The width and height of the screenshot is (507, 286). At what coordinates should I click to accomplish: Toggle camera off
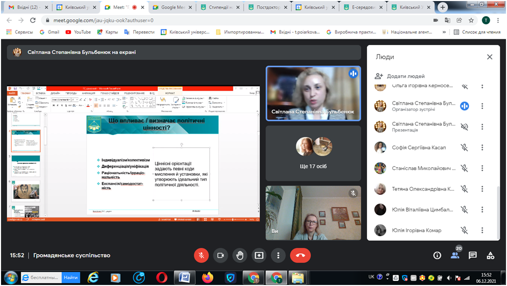click(220, 255)
